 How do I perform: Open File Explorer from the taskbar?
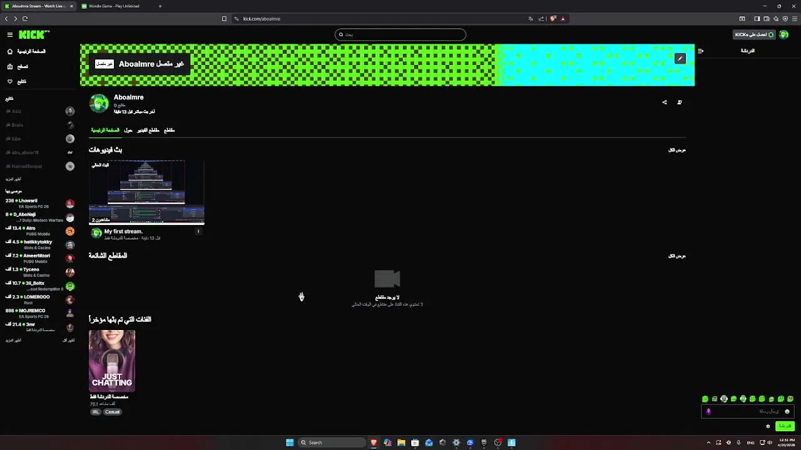click(x=401, y=442)
